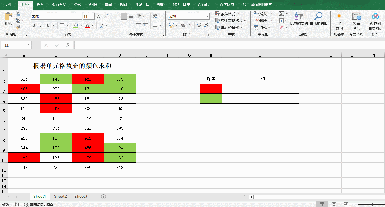Toggle middle align
Image resolution: width=385 pixels, height=207 pixels.
[124, 16]
